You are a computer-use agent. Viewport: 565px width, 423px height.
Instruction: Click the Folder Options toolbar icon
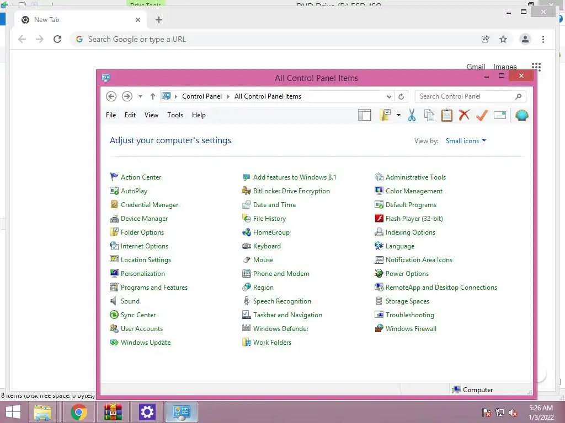click(x=385, y=115)
